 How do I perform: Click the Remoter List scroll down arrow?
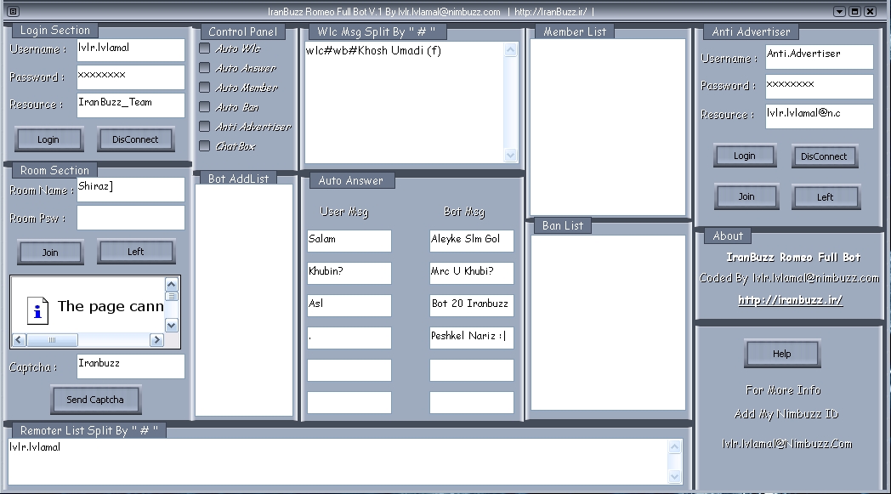coord(674,476)
